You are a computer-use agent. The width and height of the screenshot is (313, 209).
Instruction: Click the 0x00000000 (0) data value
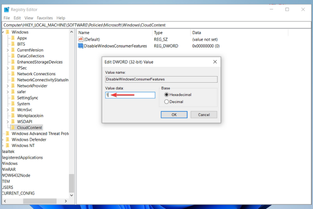[x=206, y=46]
